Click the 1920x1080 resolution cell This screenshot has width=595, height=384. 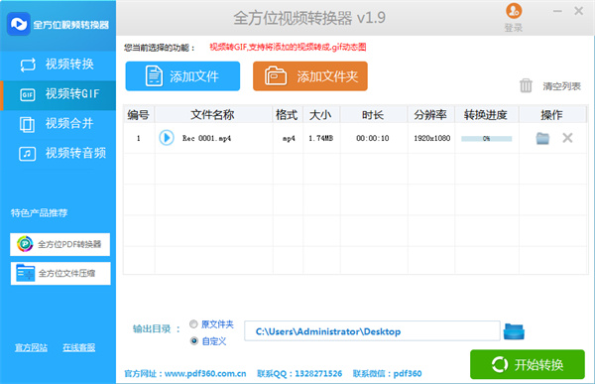[431, 138]
